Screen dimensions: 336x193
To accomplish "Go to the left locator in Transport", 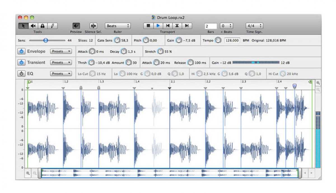I will [x=167, y=26].
